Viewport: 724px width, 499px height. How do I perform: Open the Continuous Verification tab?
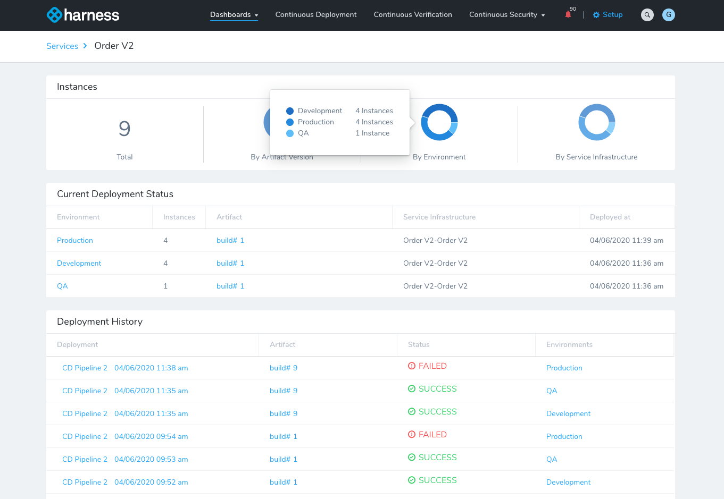point(413,15)
